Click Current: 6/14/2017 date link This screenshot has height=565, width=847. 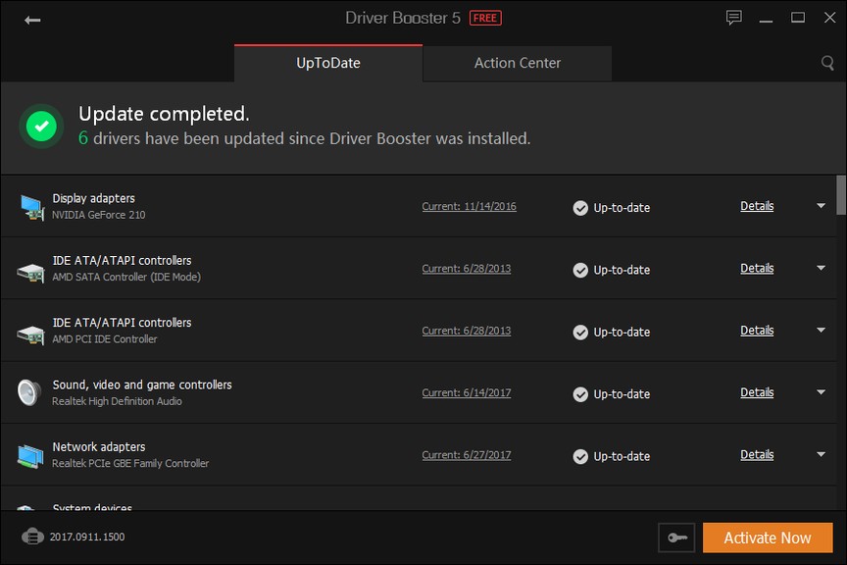[x=467, y=393]
